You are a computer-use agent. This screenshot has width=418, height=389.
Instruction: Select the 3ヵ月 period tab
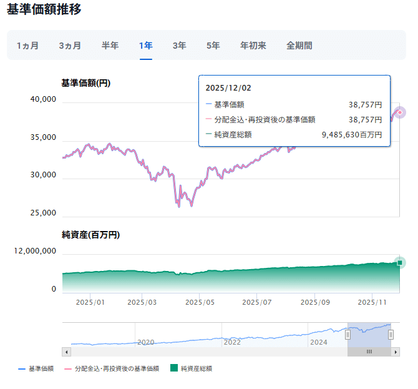pos(70,46)
